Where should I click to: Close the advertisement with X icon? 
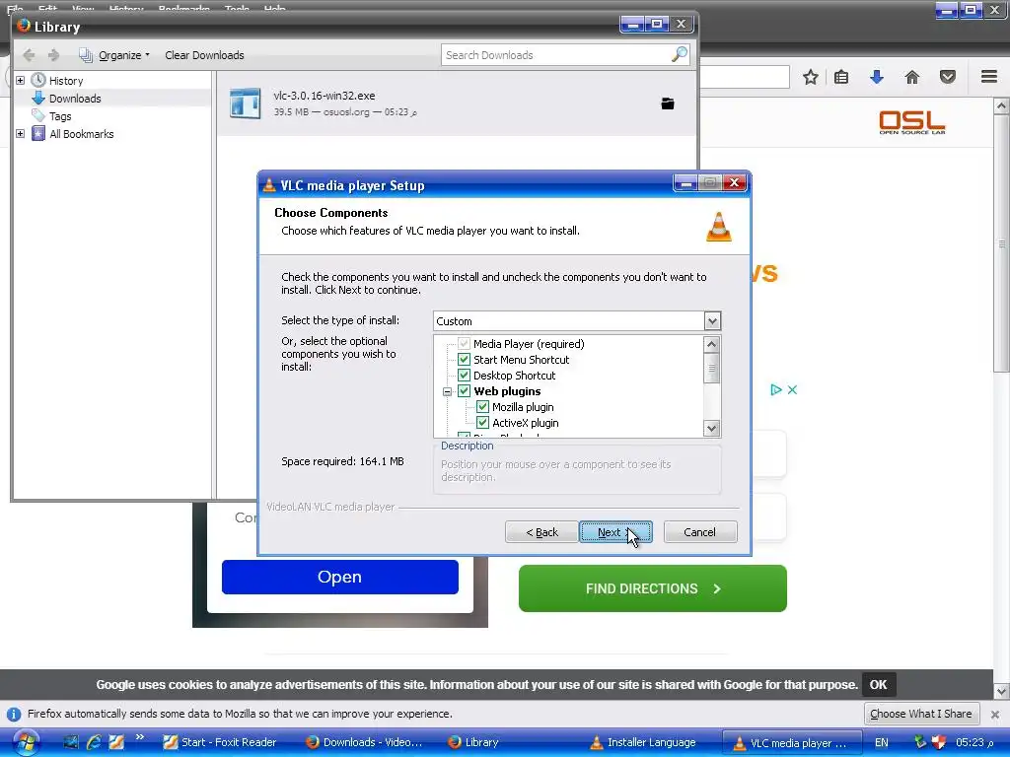(792, 390)
